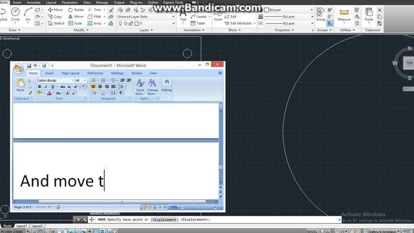
Task: Expand the Layers panel title
Action: coord(146,30)
